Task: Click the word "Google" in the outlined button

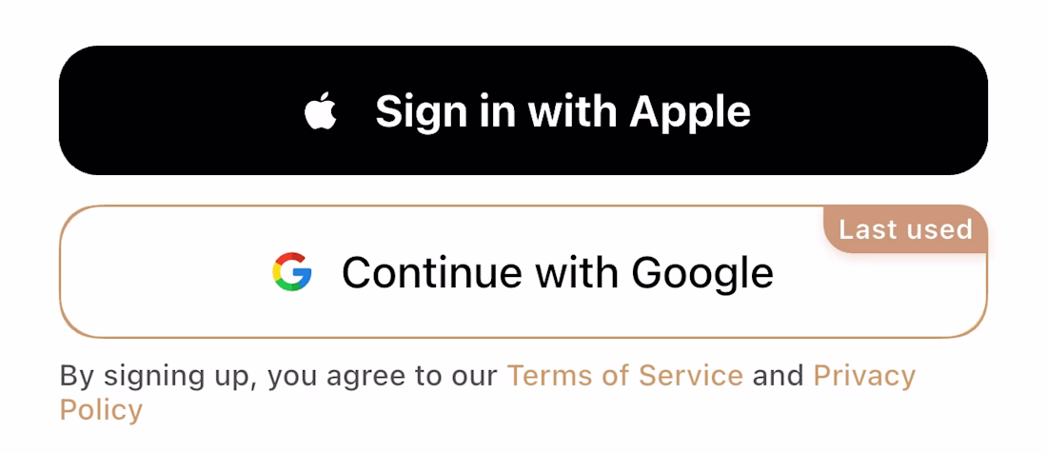Action: (702, 273)
